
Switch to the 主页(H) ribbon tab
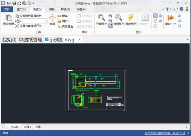22,9
